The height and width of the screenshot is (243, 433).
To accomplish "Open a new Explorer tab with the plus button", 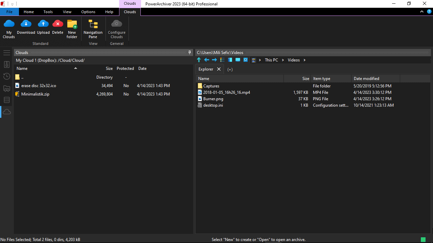I will click(x=230, y=69).
